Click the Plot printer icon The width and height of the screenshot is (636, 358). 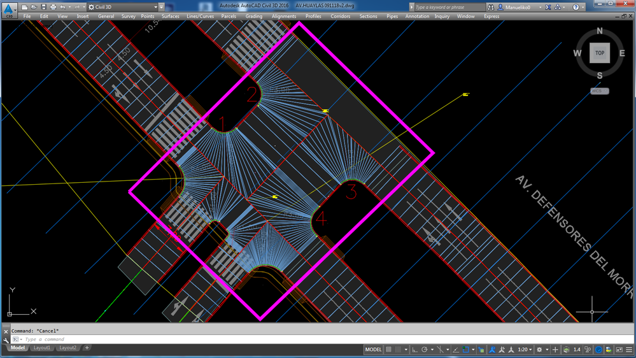point(53,7)
